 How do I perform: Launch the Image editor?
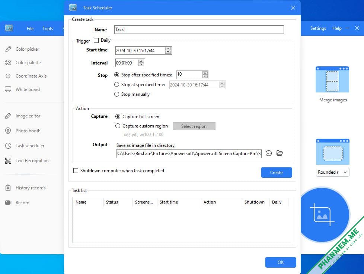point(23,116)
